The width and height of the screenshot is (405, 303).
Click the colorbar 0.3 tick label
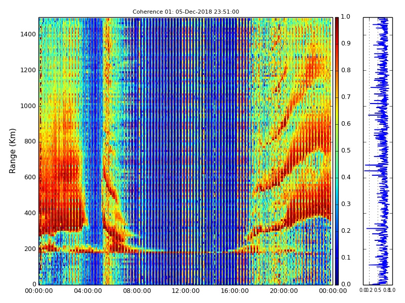(x=346, y=204)
